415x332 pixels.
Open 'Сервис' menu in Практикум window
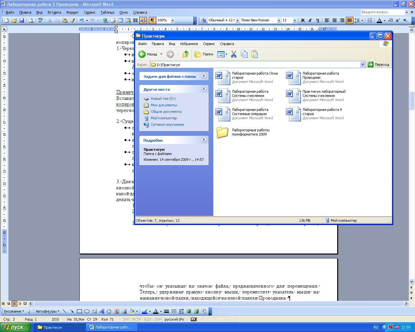click(x=209, y=44)
